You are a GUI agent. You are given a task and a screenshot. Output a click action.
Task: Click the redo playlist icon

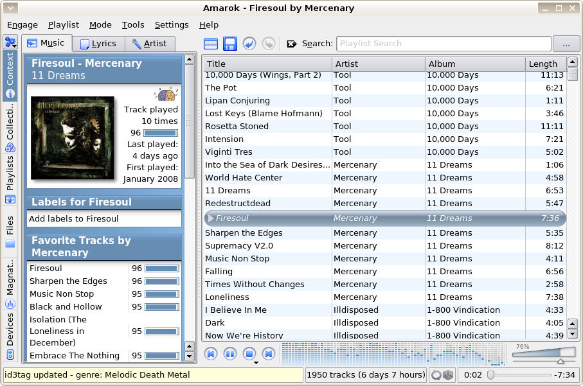[x=269, y=44]
